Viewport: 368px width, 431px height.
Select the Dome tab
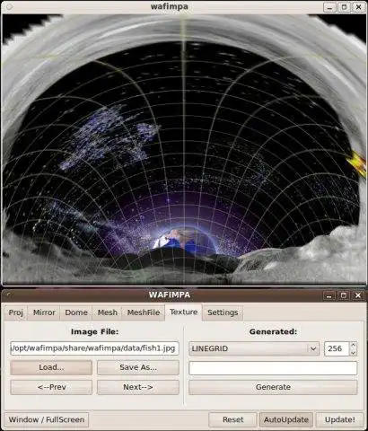[76, 312]
